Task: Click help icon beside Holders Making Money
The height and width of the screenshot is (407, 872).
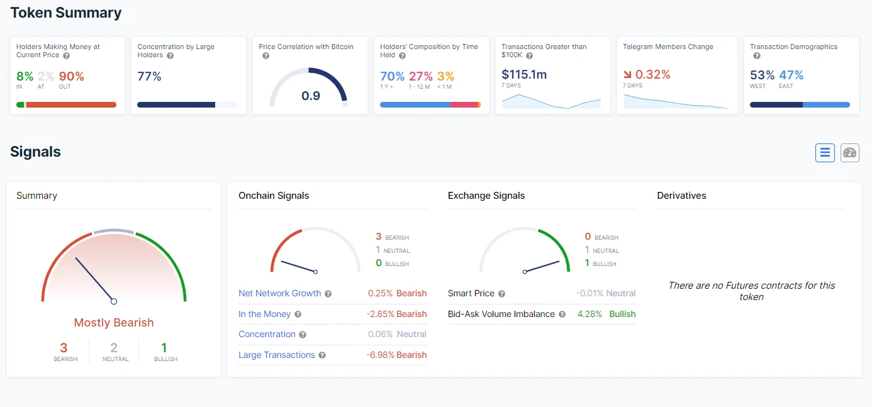Action: 66,55
